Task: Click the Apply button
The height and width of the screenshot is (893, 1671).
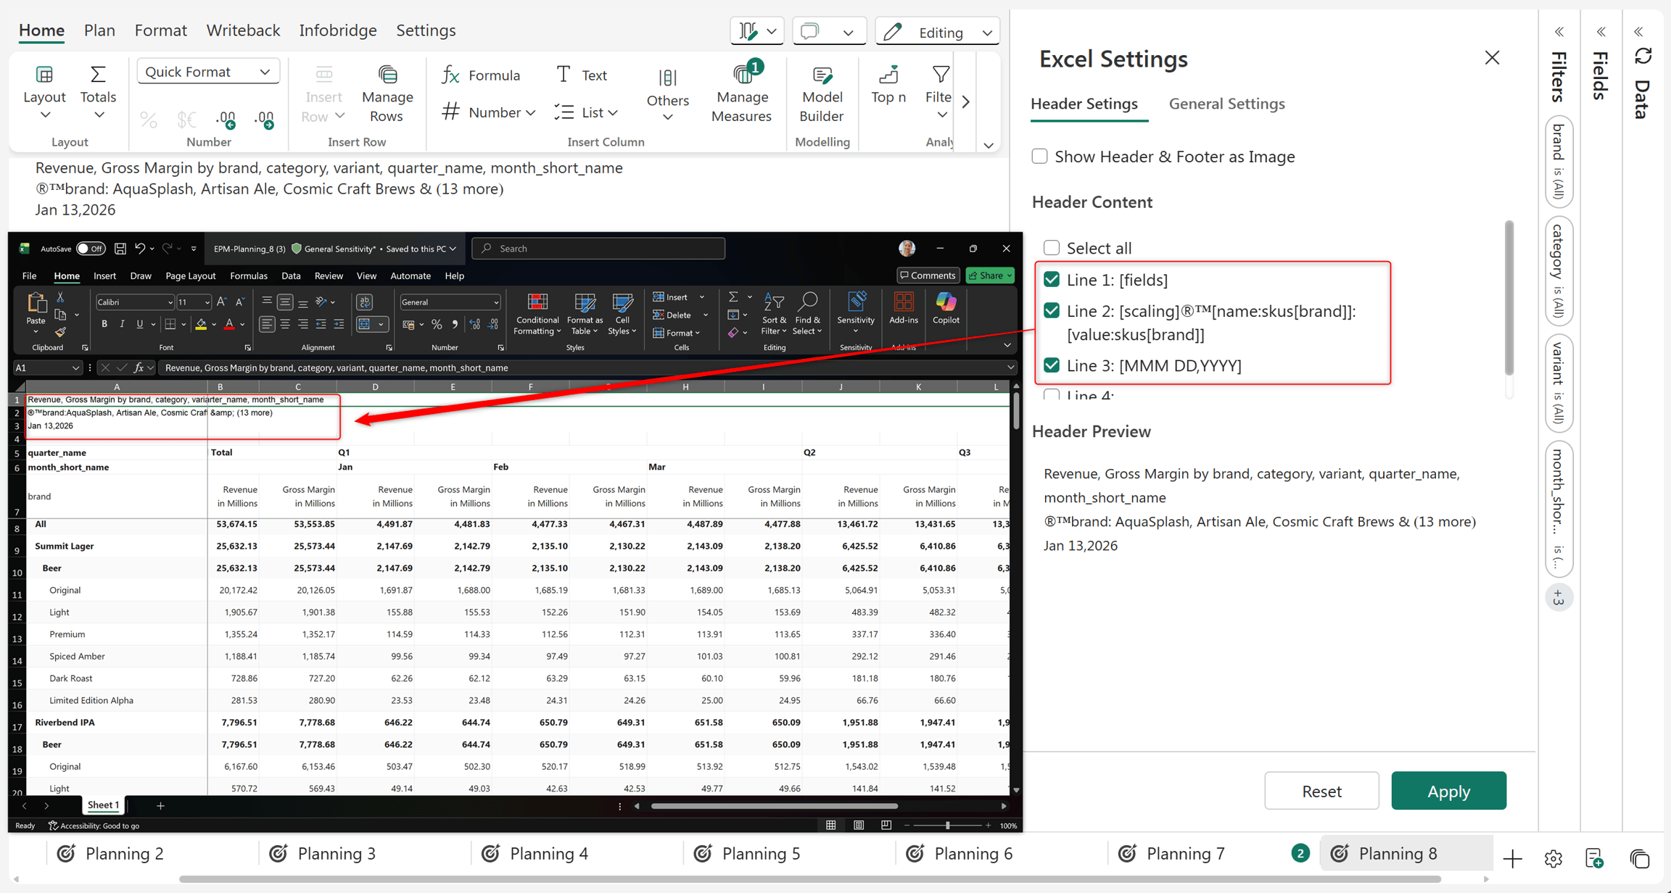Action: pos(1448,791)
